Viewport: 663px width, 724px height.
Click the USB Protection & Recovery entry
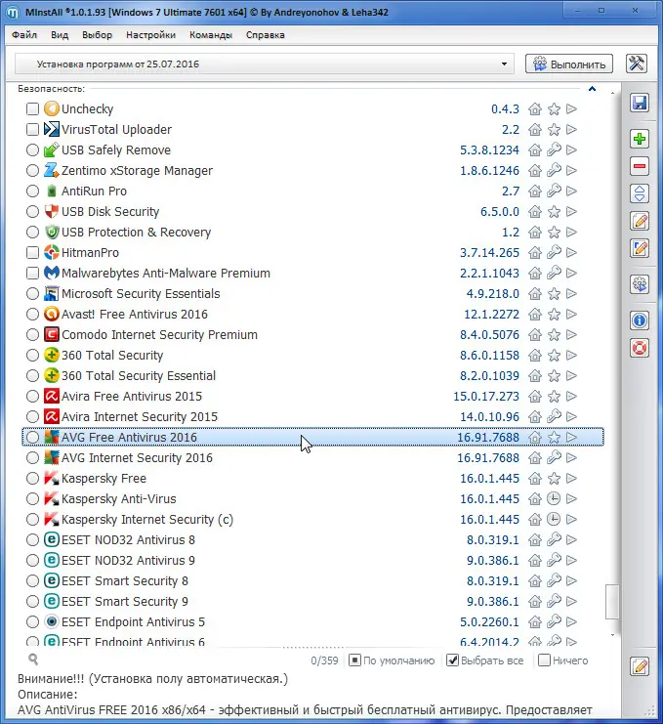[x=136, y=233]
